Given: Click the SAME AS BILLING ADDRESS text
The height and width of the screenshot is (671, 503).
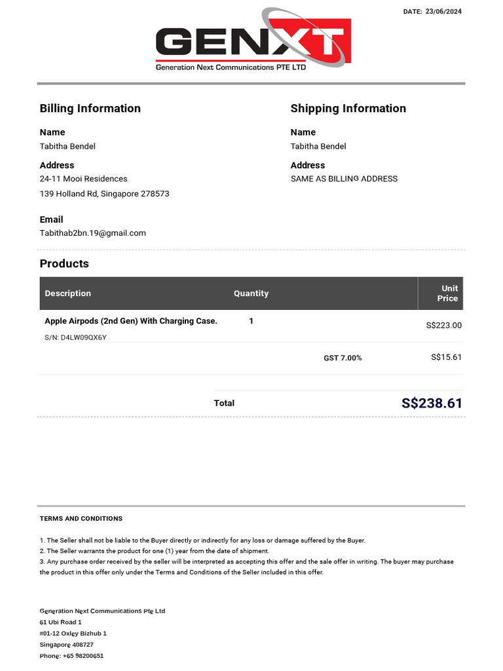Looking at the screenshot, I should (x=344, y=178).
